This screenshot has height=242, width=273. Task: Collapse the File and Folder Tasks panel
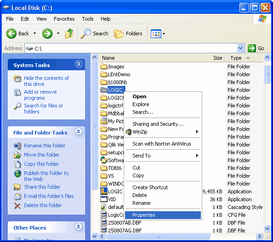[x=79, y=132]
